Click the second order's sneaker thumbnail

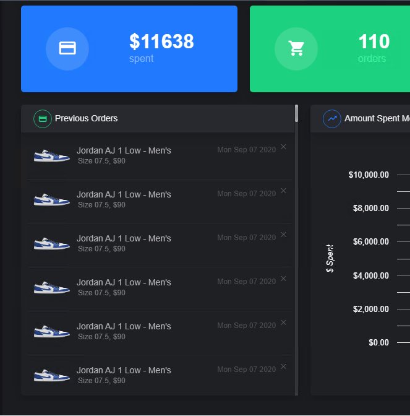tap(52, 200)
